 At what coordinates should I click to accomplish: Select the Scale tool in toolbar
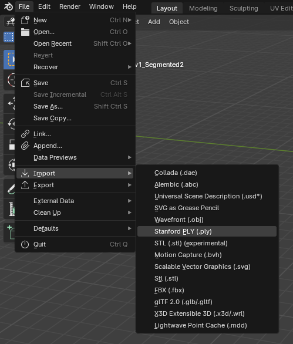pyautogui.click(x=9, y=144)
